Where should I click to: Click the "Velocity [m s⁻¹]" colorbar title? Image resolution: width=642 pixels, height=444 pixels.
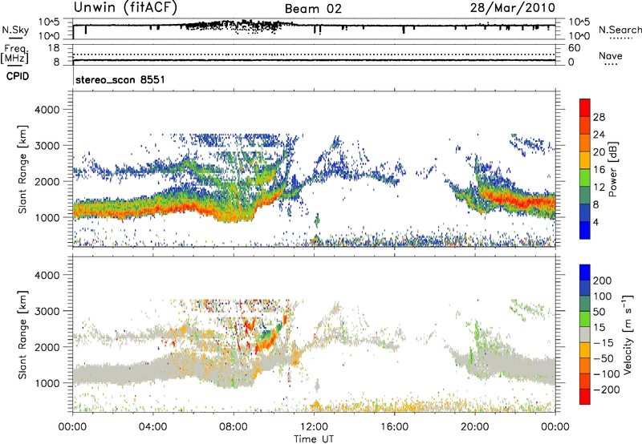pos(628,334)
